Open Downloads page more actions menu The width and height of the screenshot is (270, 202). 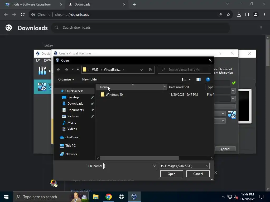pyautogui.click(x=261, y=27)
